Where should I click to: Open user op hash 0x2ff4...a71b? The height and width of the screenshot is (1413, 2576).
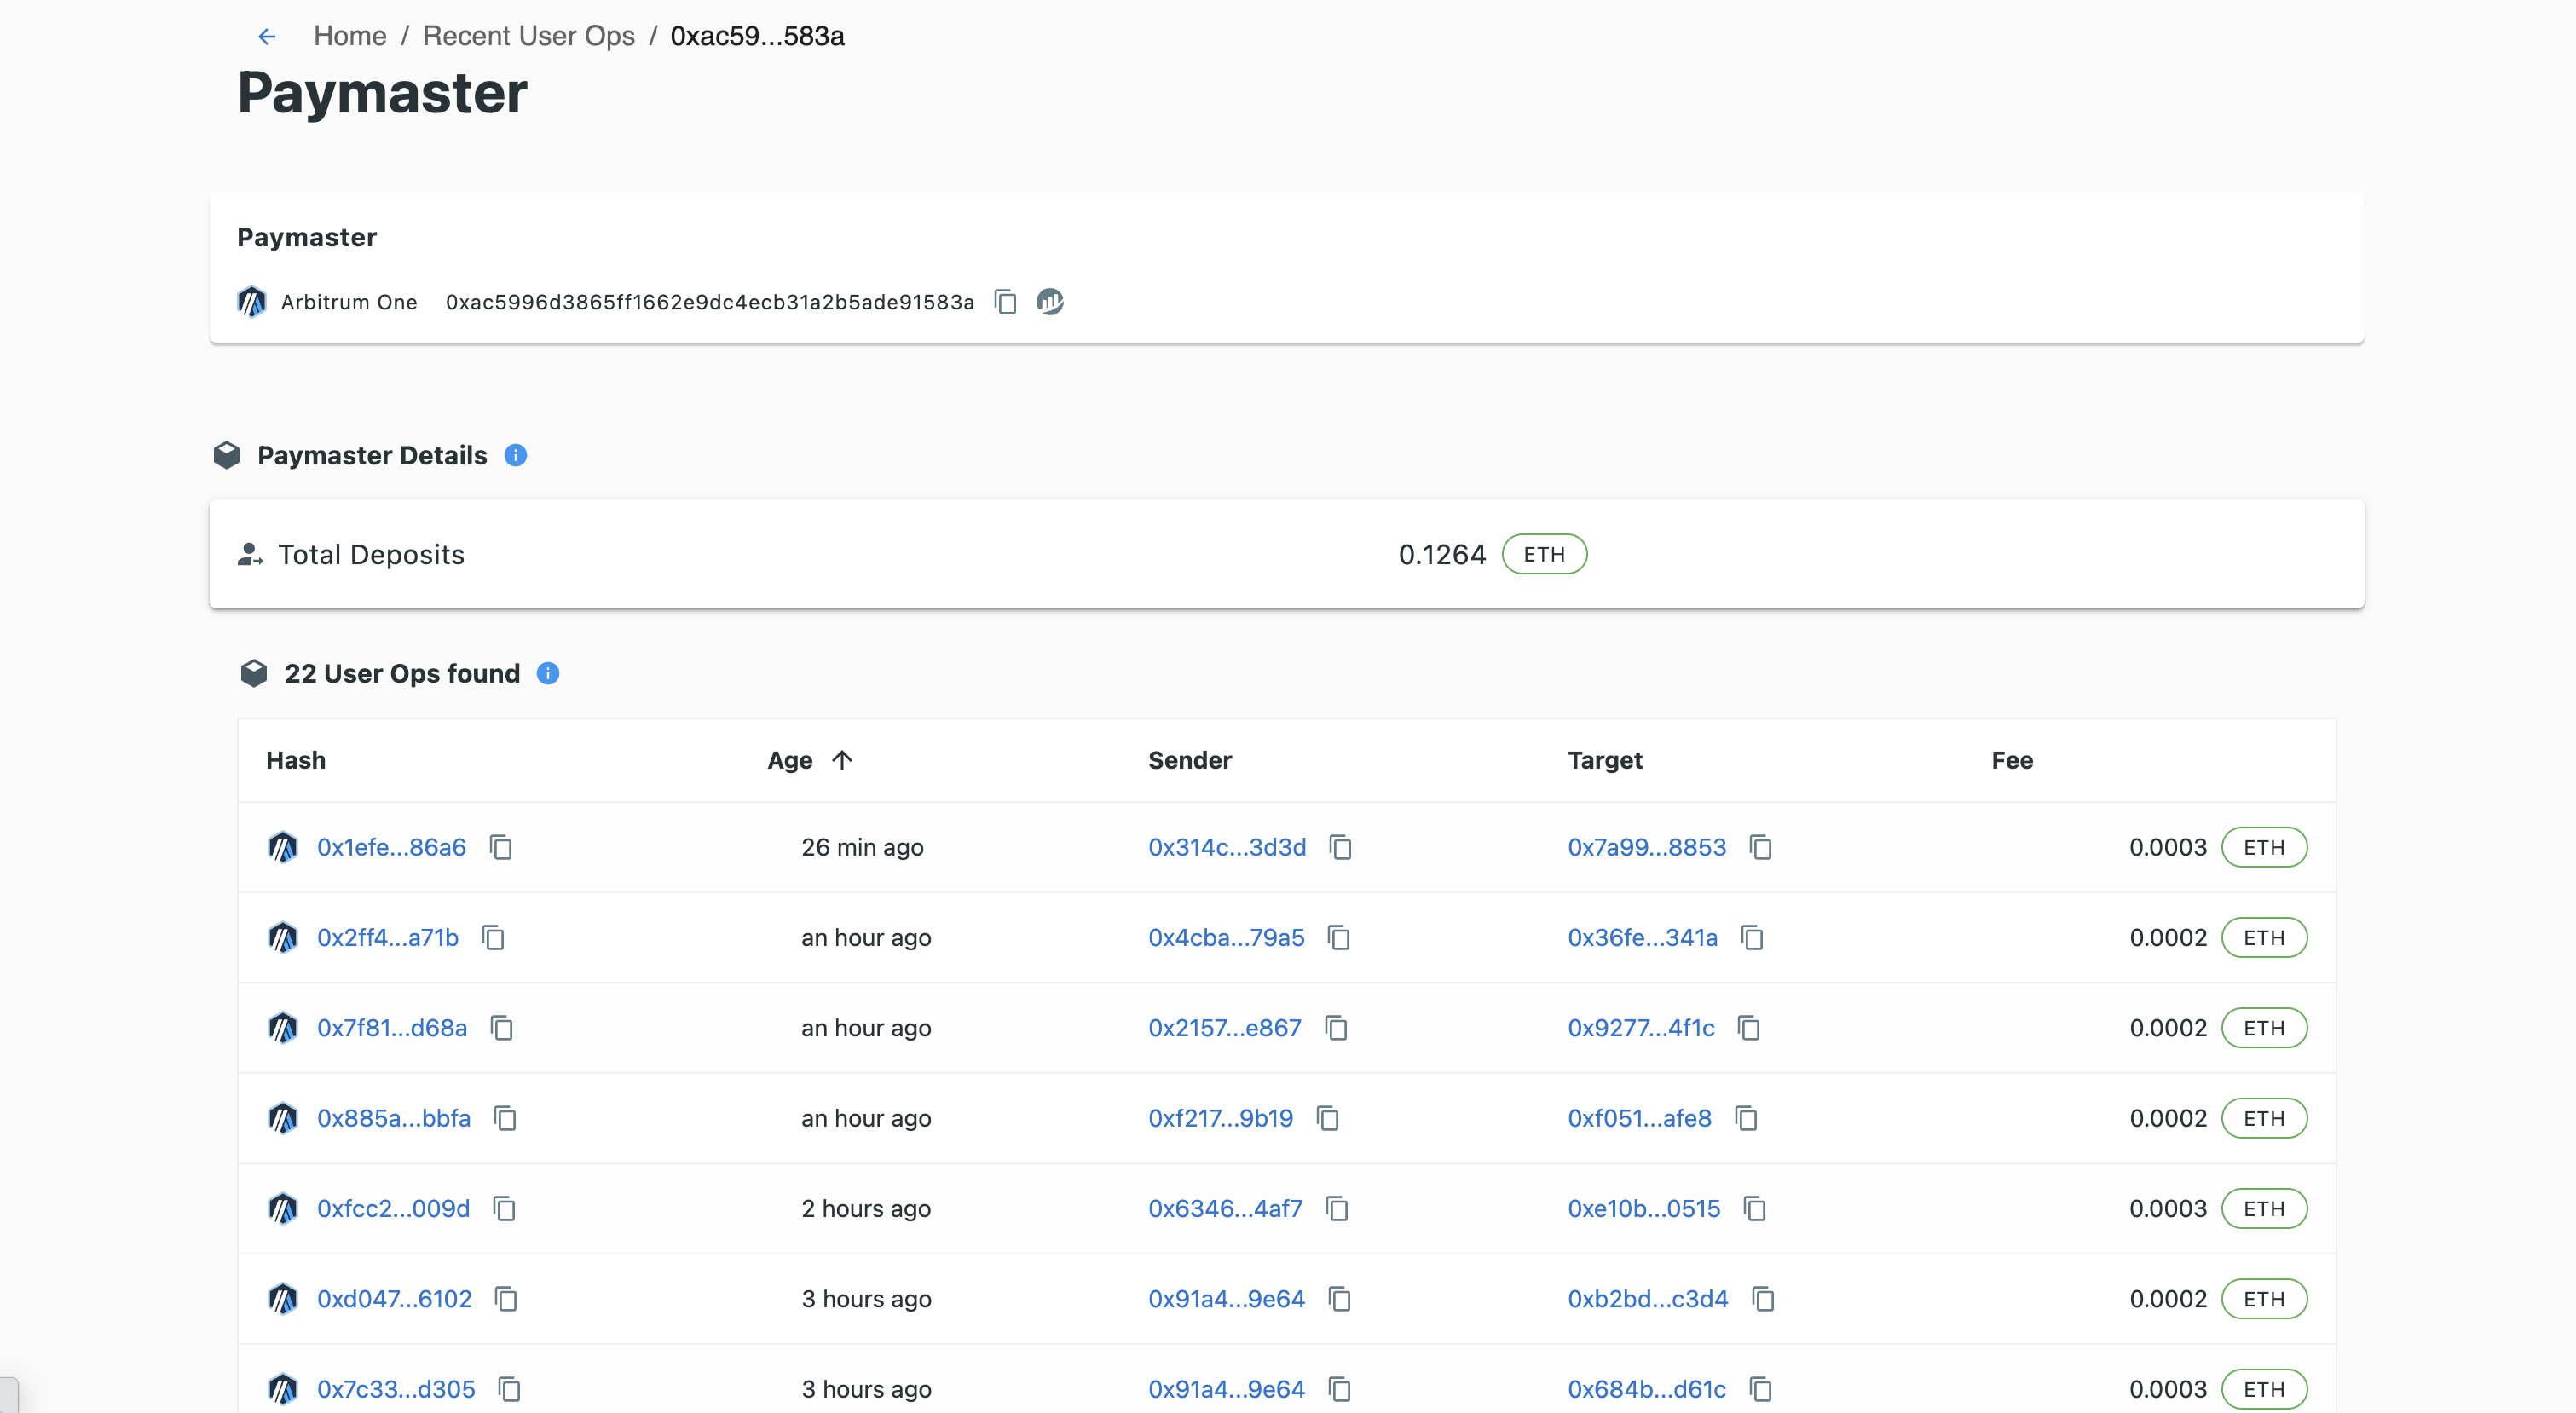388,938
